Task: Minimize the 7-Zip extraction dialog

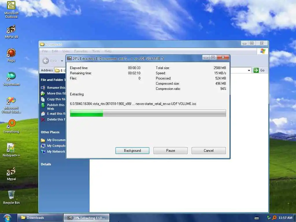Action: [206, 58]
